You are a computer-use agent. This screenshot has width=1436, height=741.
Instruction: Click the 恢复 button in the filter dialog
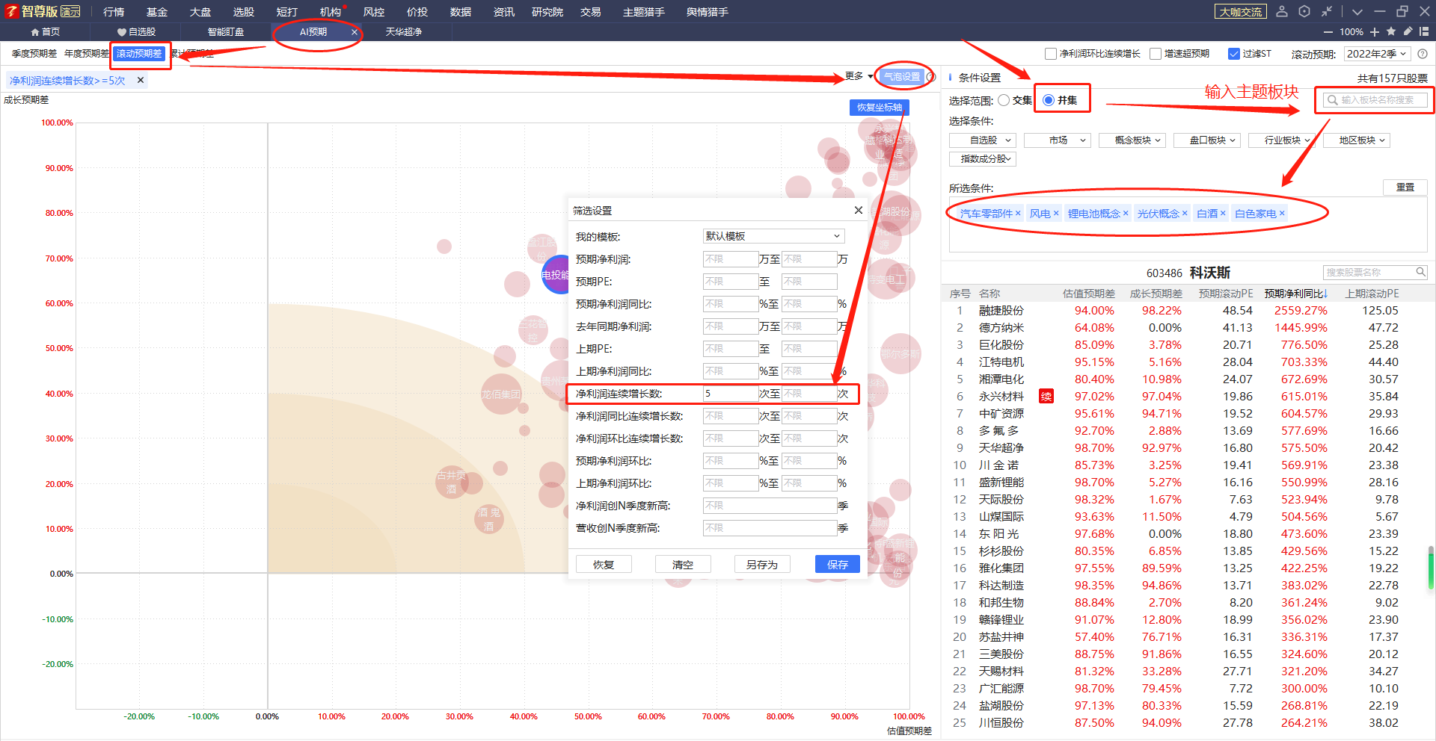point(604,565)
